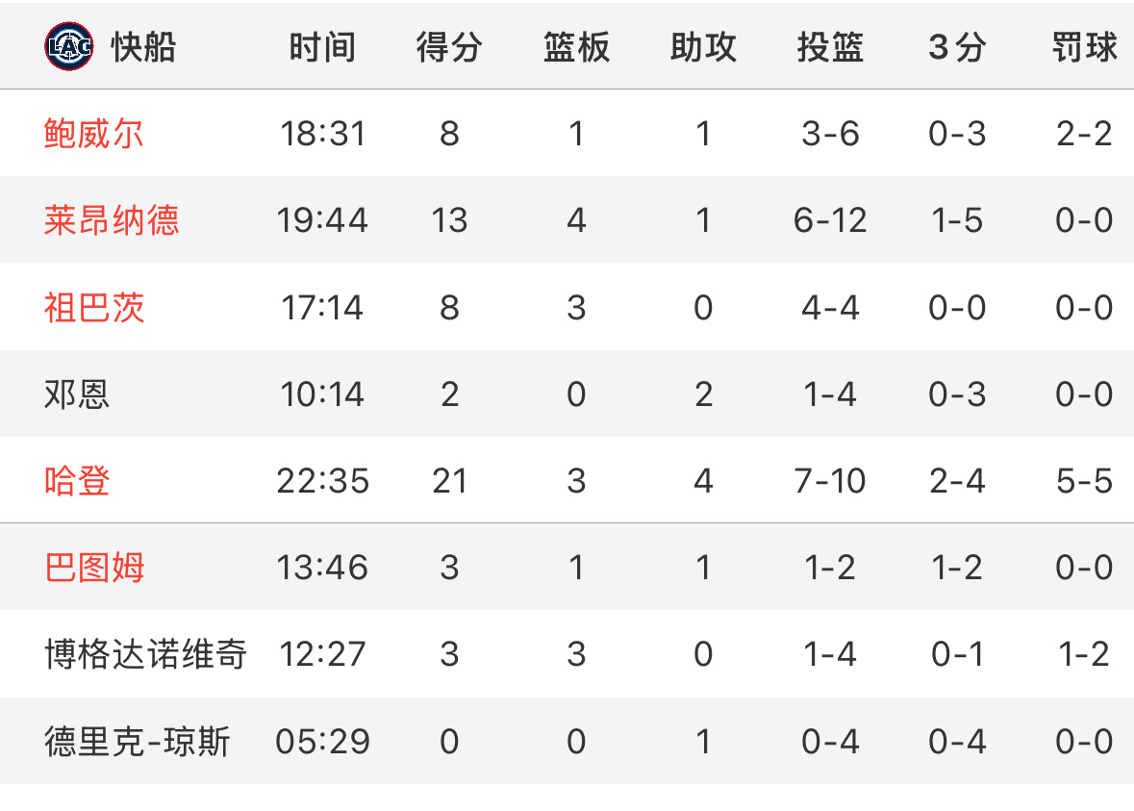The height and width of the screenshot is (811, 1134).
Task: Select the player name 邓恩
Action: pyautogui.click(x=77, y=394)
